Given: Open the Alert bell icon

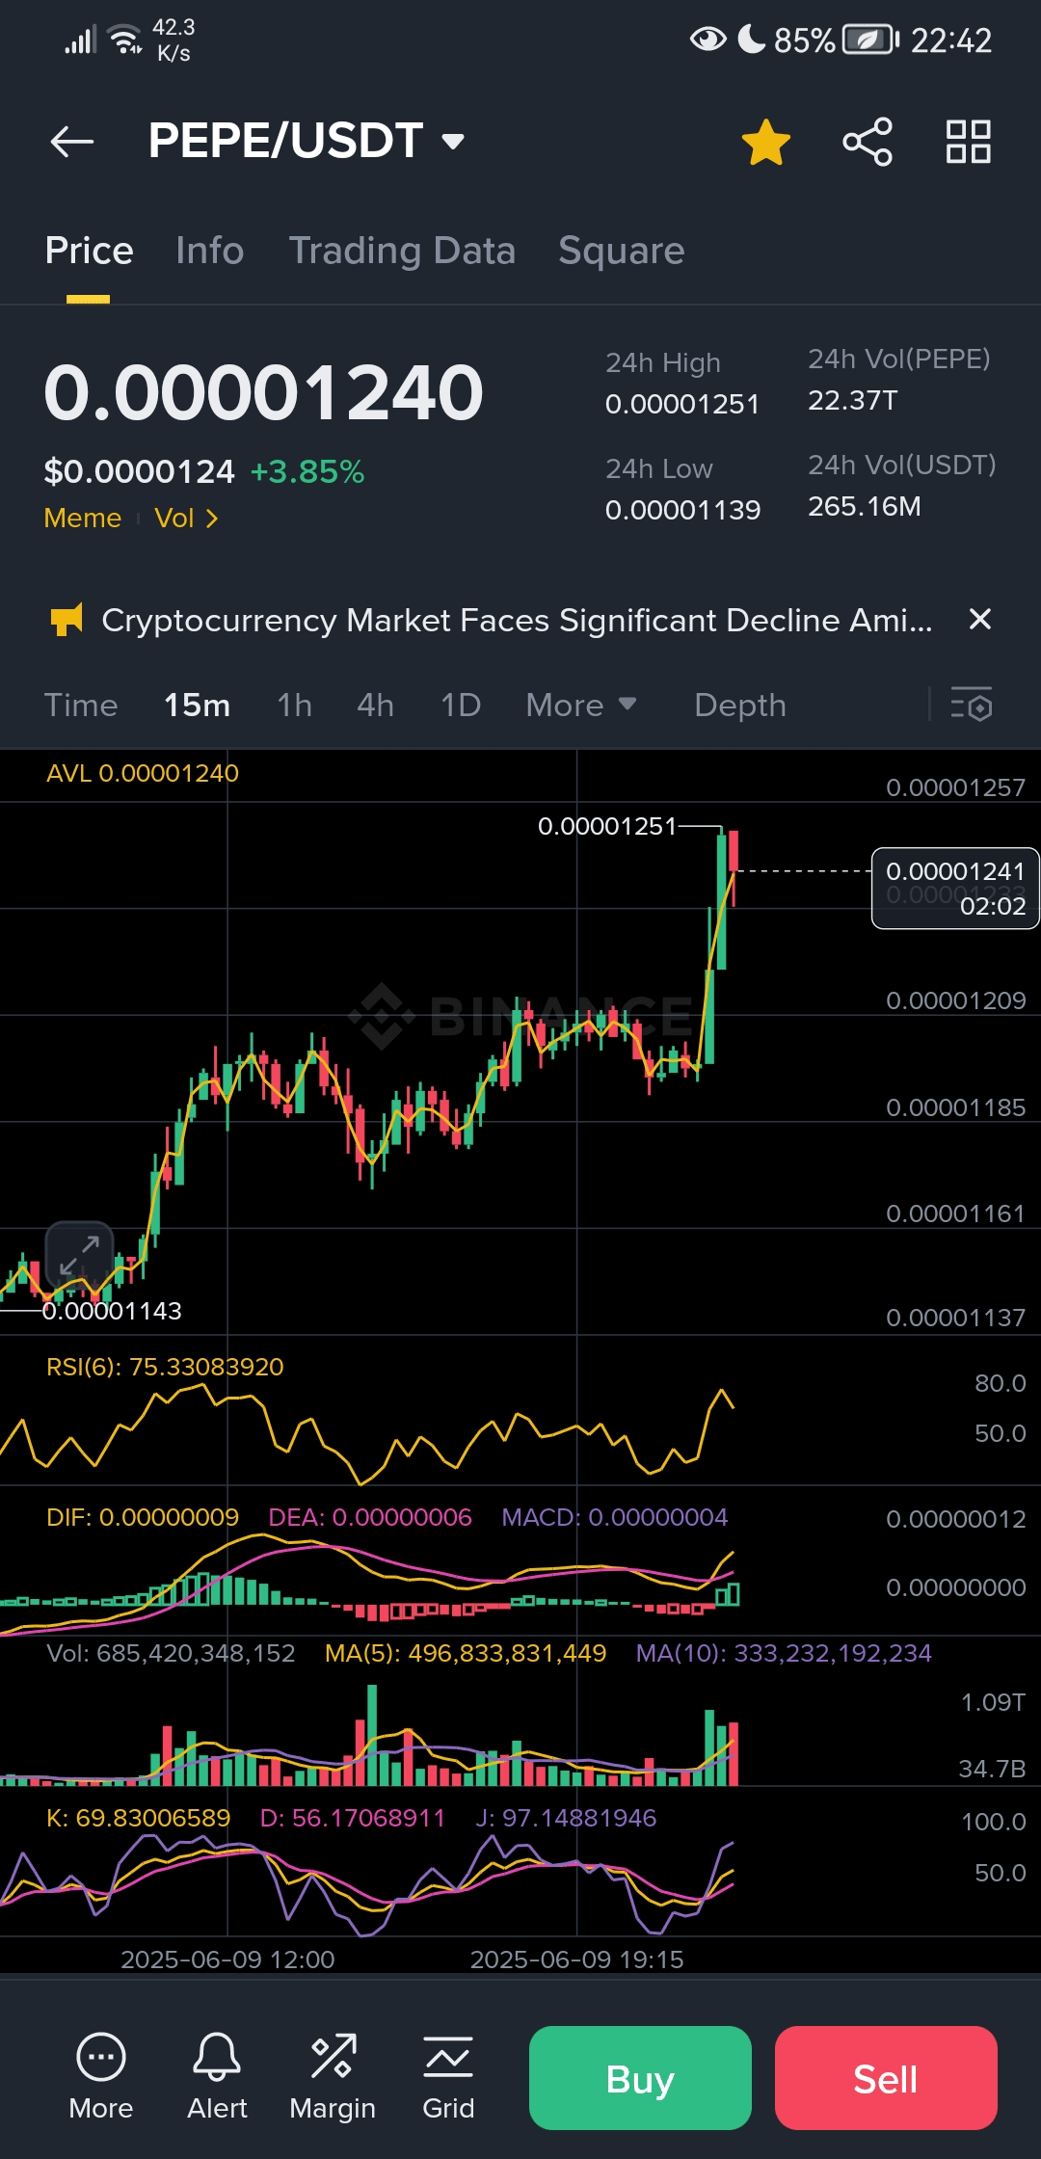Looking at the screenshot, I should (217, 2077).
